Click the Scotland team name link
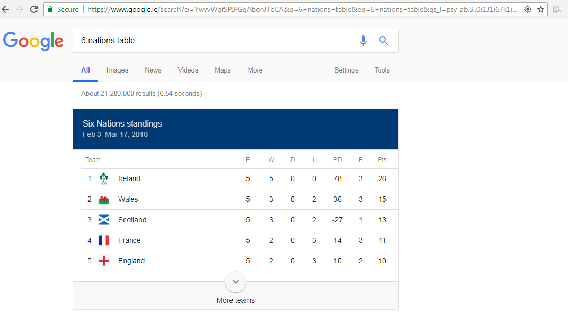The height and width of the screenshot is (322, 568). (x=132, y=220)
